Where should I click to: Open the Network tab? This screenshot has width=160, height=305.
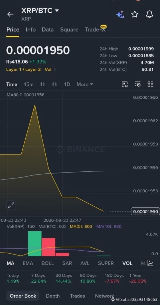pos(104,296)
